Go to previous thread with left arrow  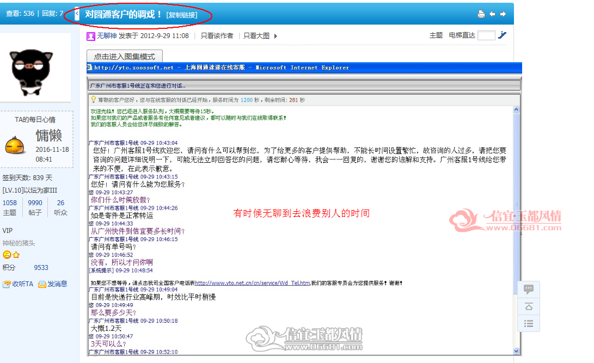coord(492,14)
